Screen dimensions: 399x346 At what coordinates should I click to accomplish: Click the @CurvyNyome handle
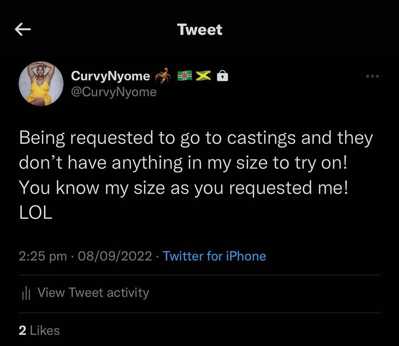tap(113, 92)
